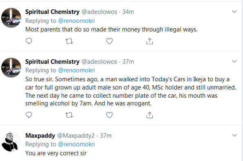Retweet the Today's Cars in Ikeja tweet
The width and height of the screenshot is (243, 161).
click(x=69, y=115)
